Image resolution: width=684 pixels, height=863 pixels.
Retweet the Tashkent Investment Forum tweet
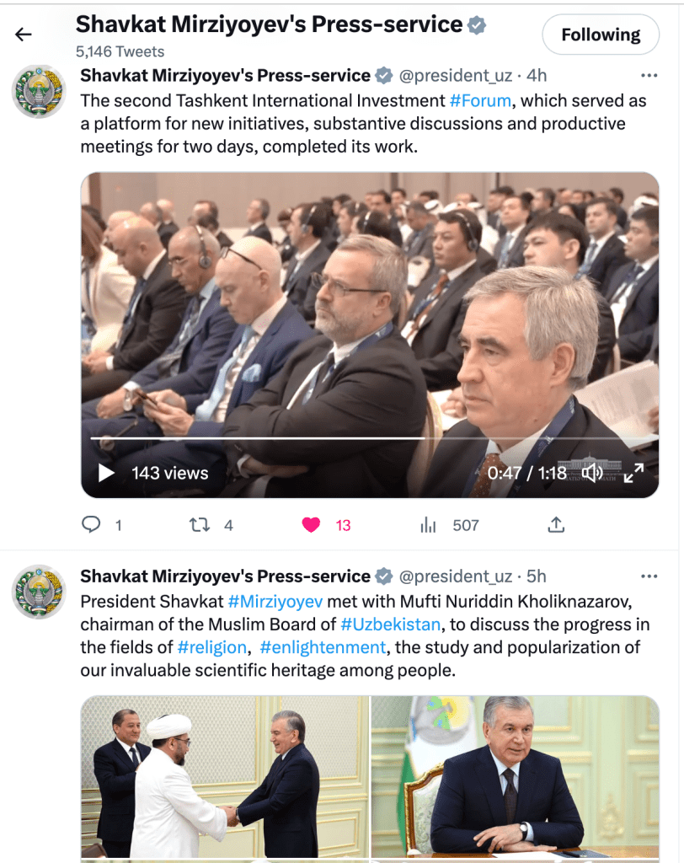(x=199, y=525)
